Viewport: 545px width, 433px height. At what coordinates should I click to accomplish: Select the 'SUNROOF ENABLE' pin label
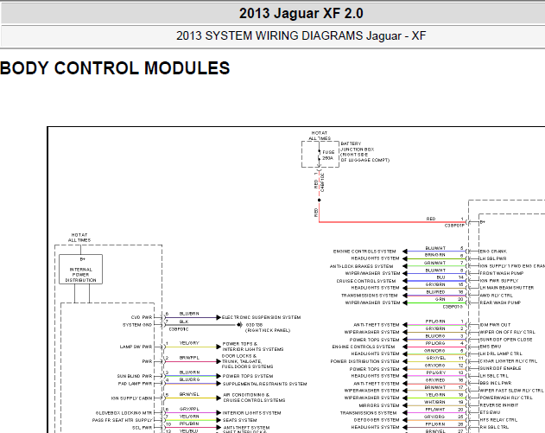(x=500, y=368)
